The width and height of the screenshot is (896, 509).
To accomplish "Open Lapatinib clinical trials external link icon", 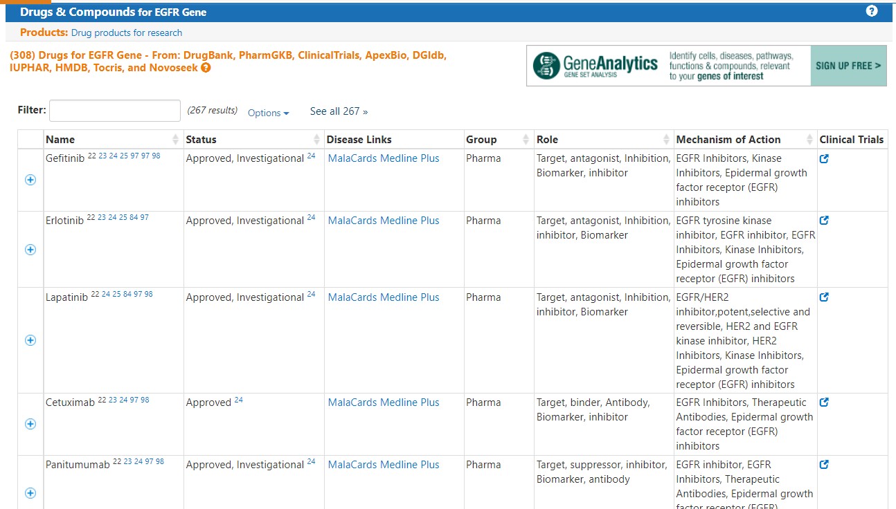I will 824,297.
